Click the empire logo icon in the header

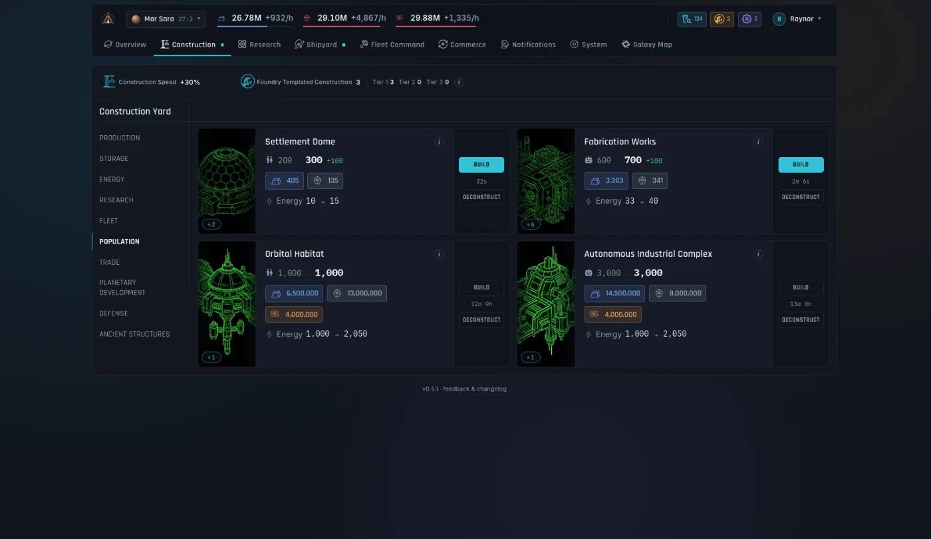[108, 19]
